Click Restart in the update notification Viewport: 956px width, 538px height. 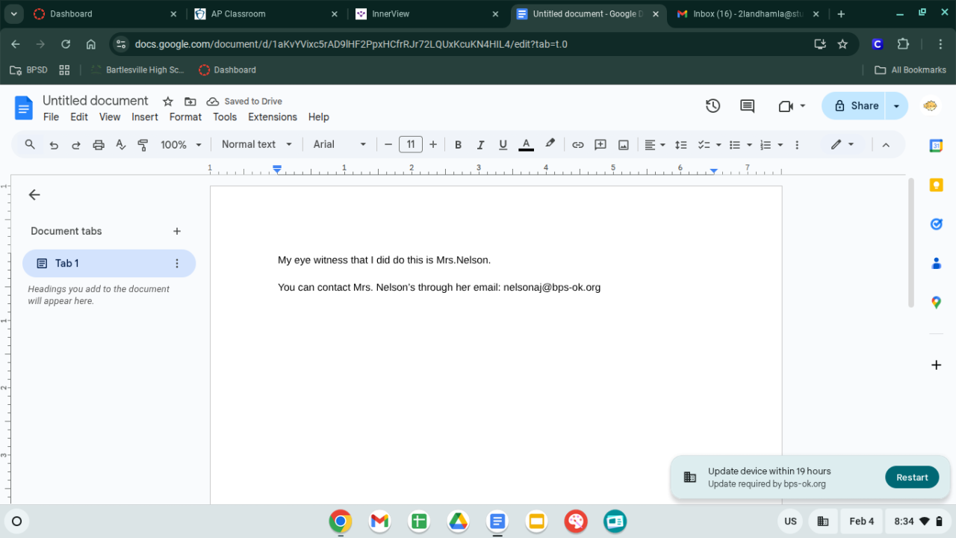pos(912,477)
